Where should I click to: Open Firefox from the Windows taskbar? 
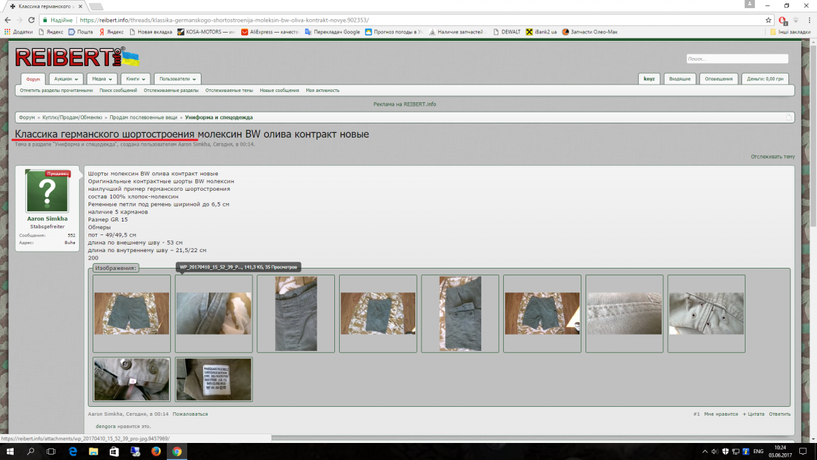(x=156, y=451)
